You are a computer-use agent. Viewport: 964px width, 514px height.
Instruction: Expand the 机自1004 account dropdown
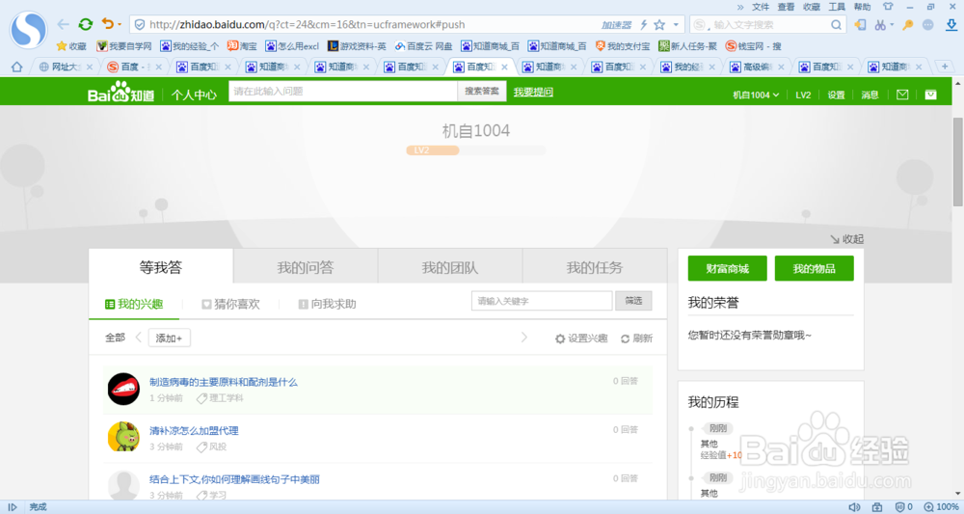(756, 95)
